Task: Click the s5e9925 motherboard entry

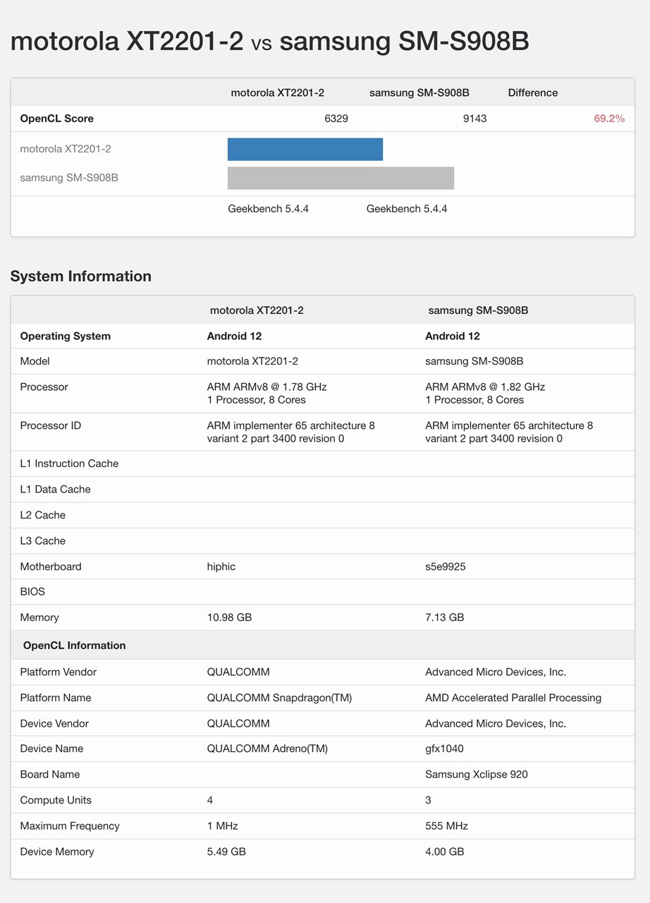Action: [445, 566]
